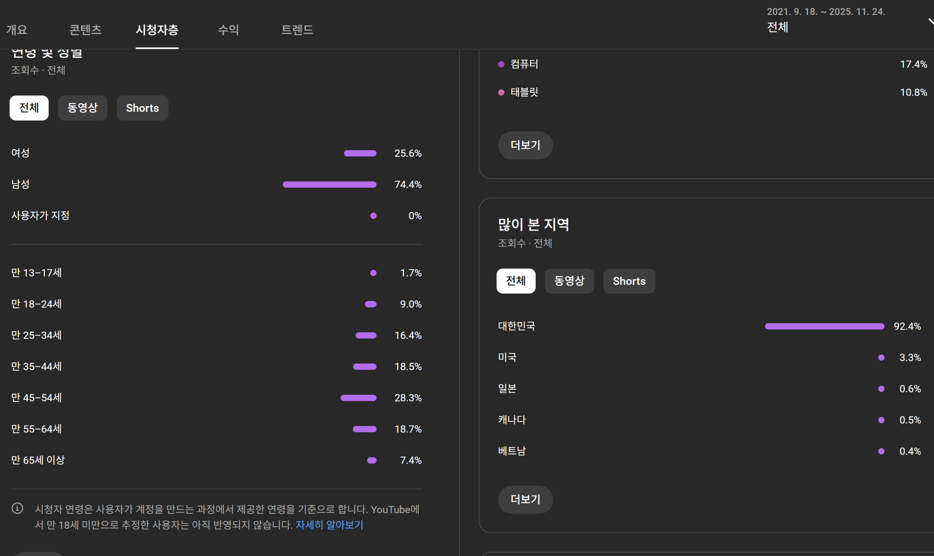Click the purple dot next to 컴퓨터
Image resolution: width=934 pixels, height=556 pixels.
501,64
